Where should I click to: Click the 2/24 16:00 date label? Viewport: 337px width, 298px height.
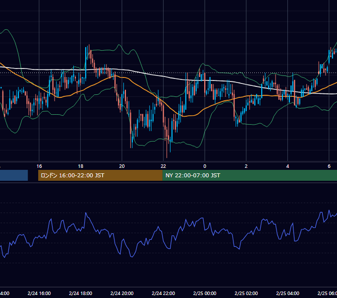39,293
